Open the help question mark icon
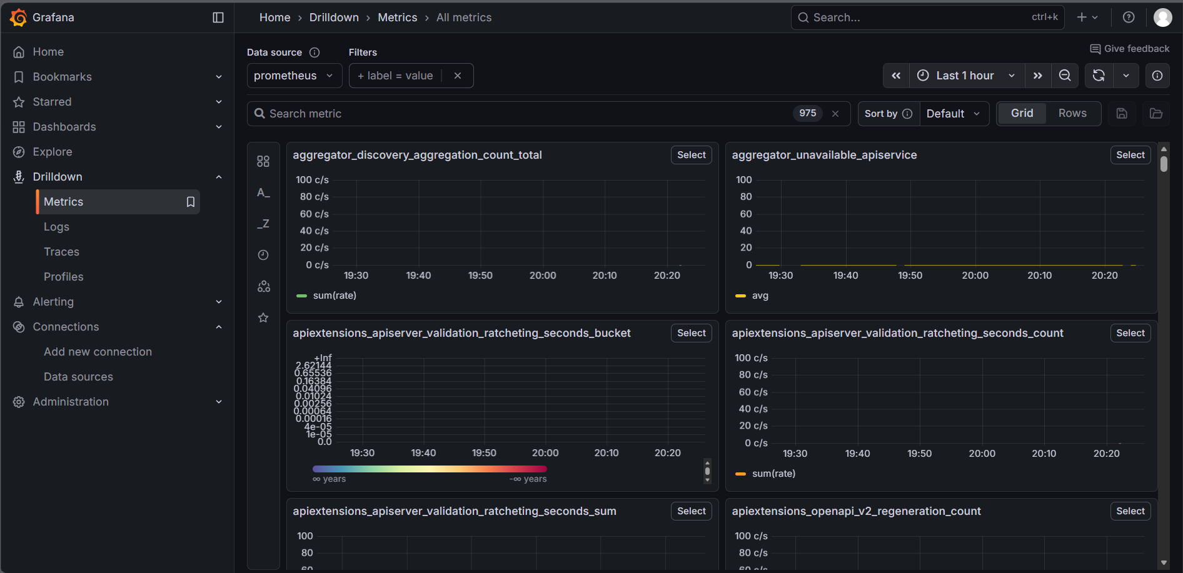The image size is (1183, 573). click(x=1129, y=17)
